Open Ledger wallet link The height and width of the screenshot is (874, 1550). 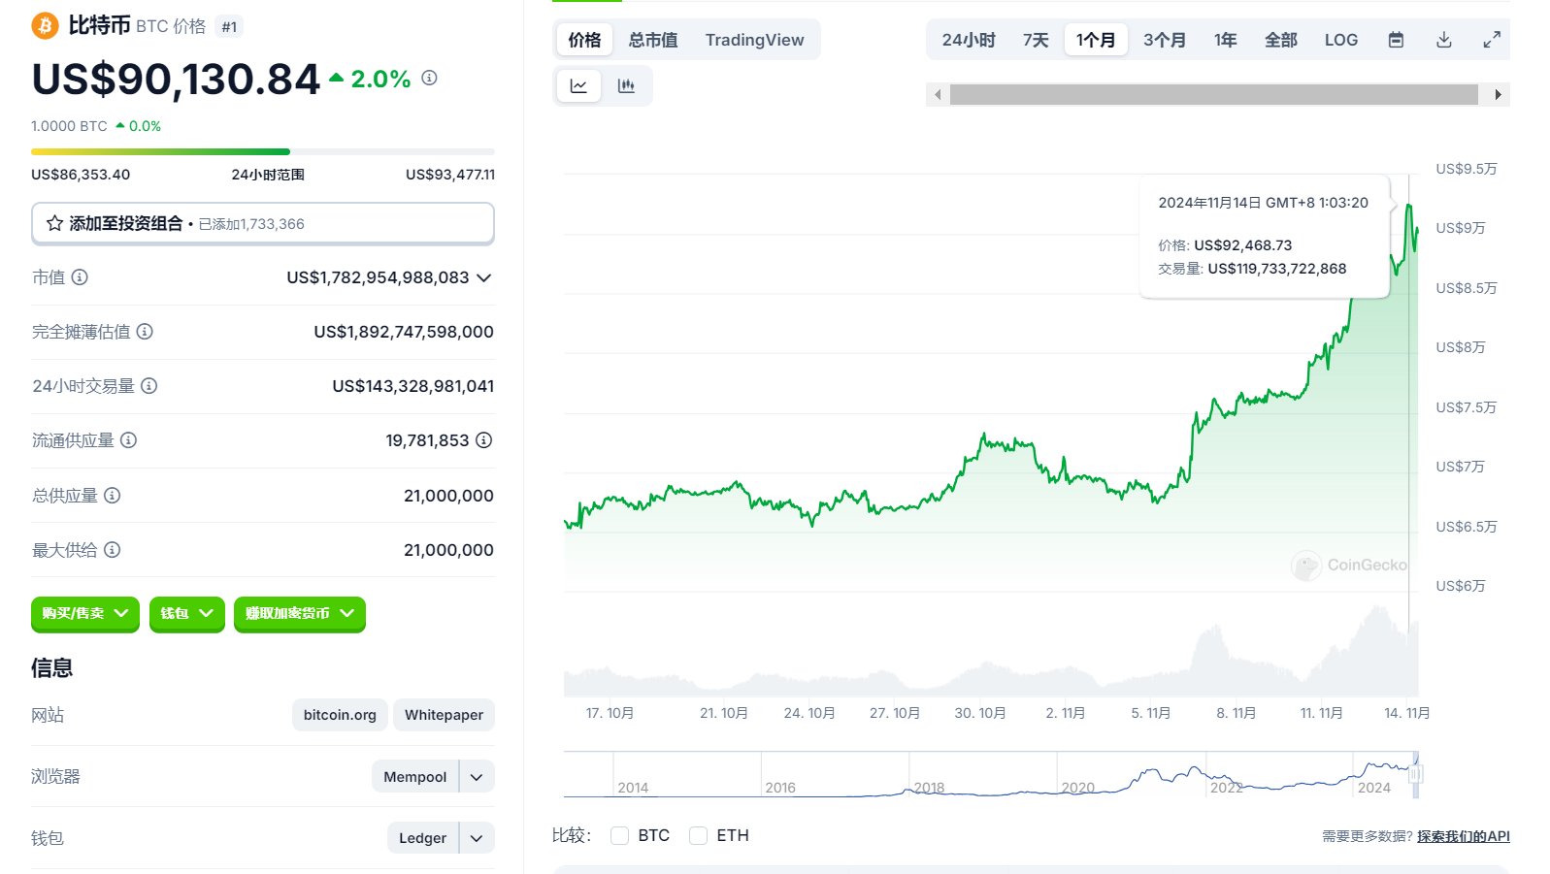pos(423,838)
